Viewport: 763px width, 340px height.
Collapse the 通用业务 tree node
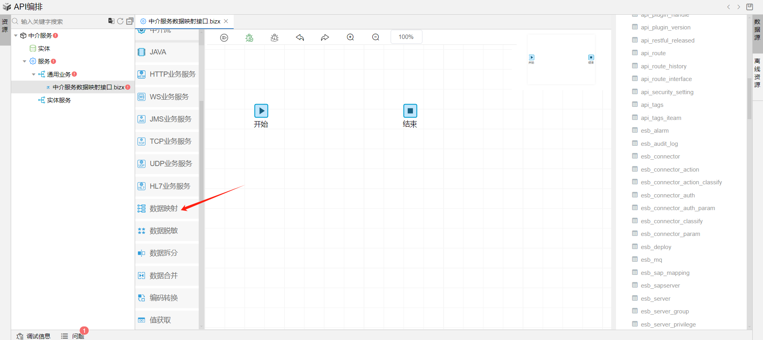tap(33, 74)
